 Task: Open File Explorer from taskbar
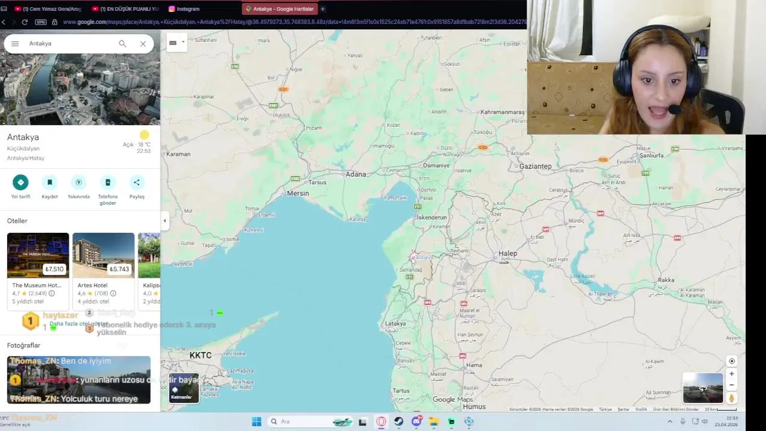434,421
